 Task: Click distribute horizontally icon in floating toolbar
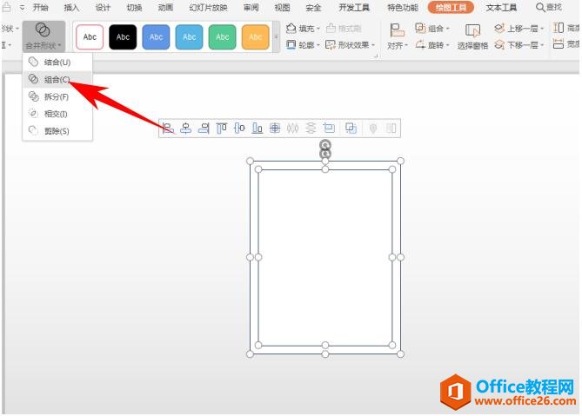click(x=292, y=129)
